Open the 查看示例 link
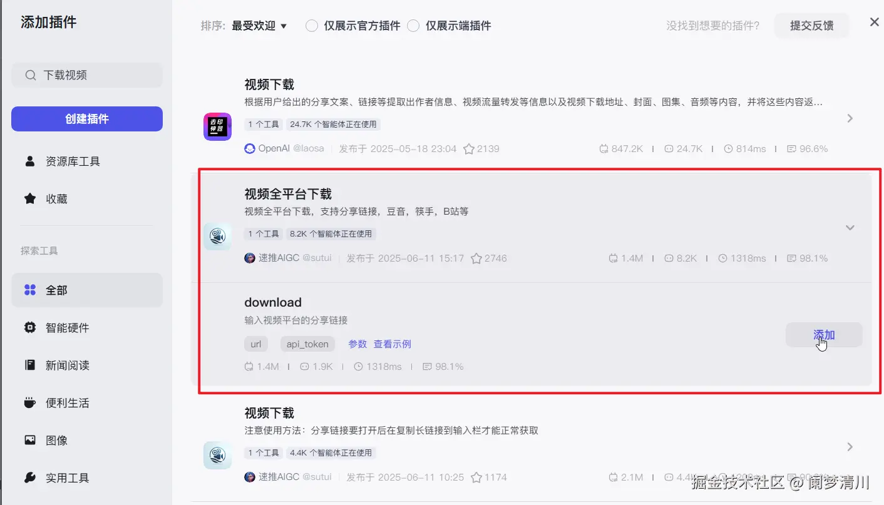Viewport: 884px width, 505px height. pyautogui.click(x=393, y=344)
